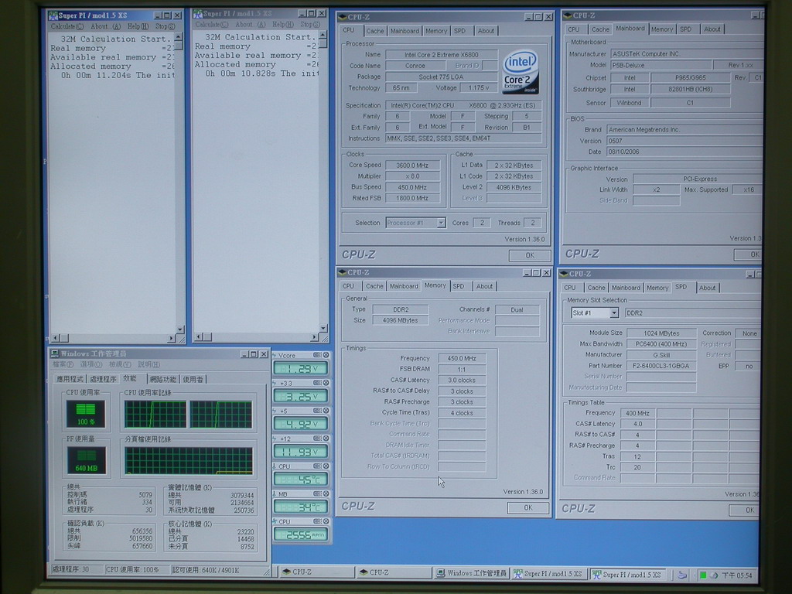
Task: Click scroll-right arrow in the 10.828s Super PI window
Action: [315, 337]
